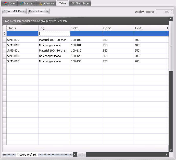The image size is (176, 160).
Task: Select Log cell 'Material 100-110 chan...'
Action: 54,51
